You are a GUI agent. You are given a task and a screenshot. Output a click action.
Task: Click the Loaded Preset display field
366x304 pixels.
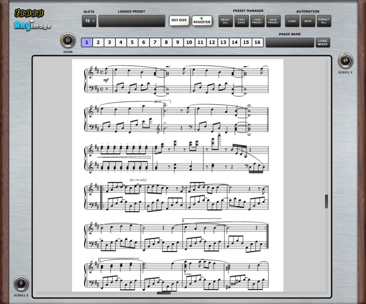coord(132,21)
